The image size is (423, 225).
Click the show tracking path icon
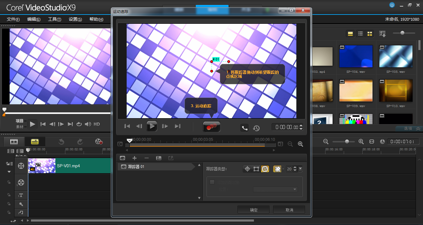[x=245, y=128]
